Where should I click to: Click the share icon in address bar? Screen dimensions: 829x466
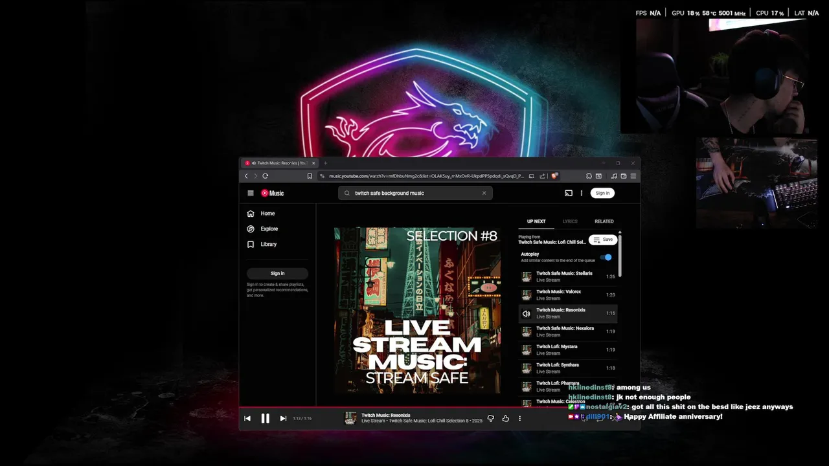[542, 176]
